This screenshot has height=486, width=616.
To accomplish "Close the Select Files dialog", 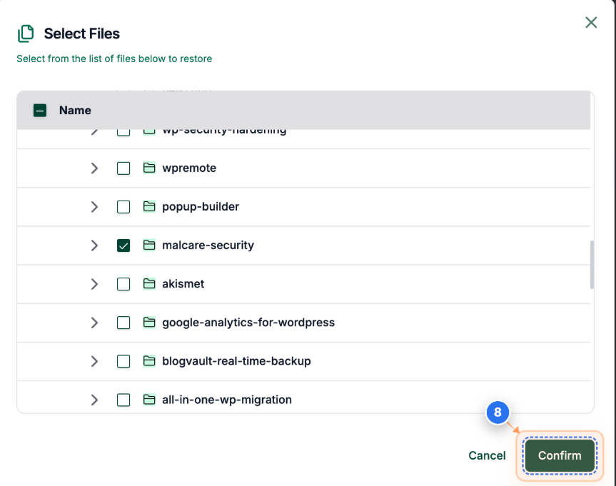I will click(x=591, y=22).
